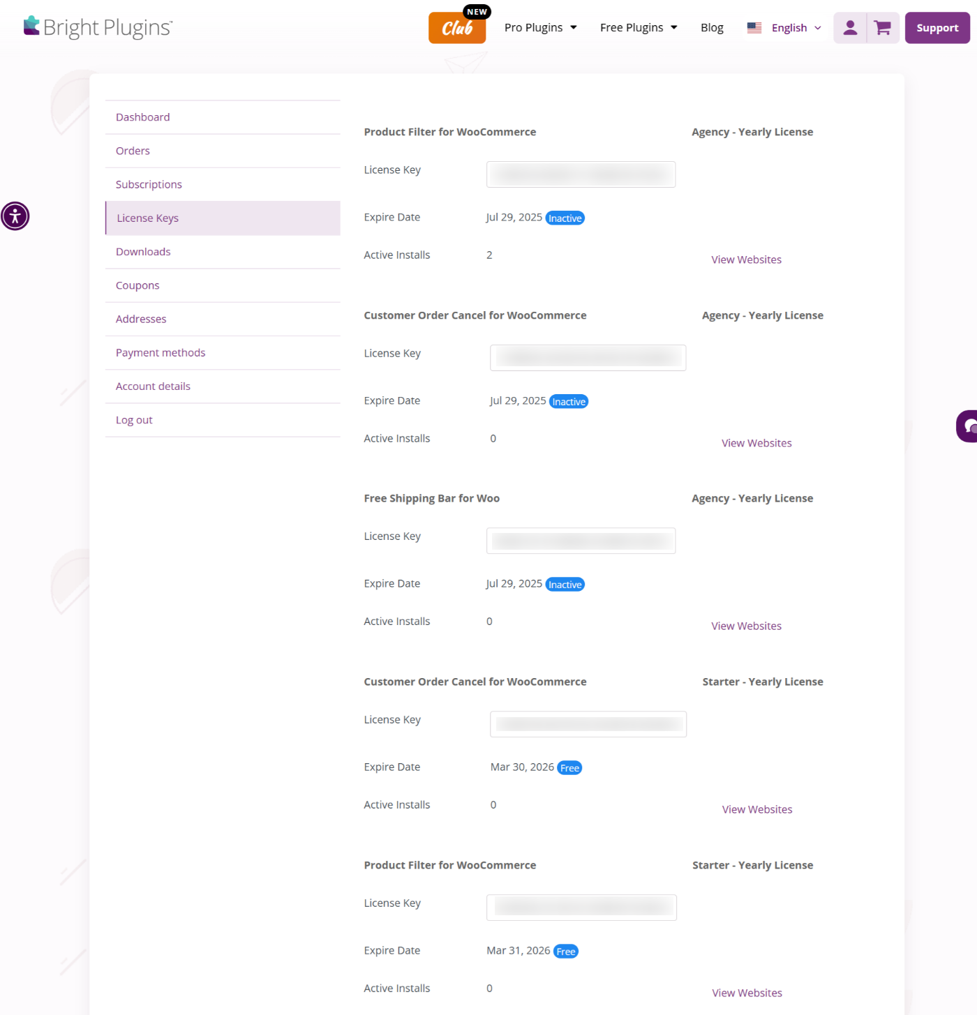Screen dimensions: 977x1015
Task: Go to Payment methods
Action: point(161,352)
